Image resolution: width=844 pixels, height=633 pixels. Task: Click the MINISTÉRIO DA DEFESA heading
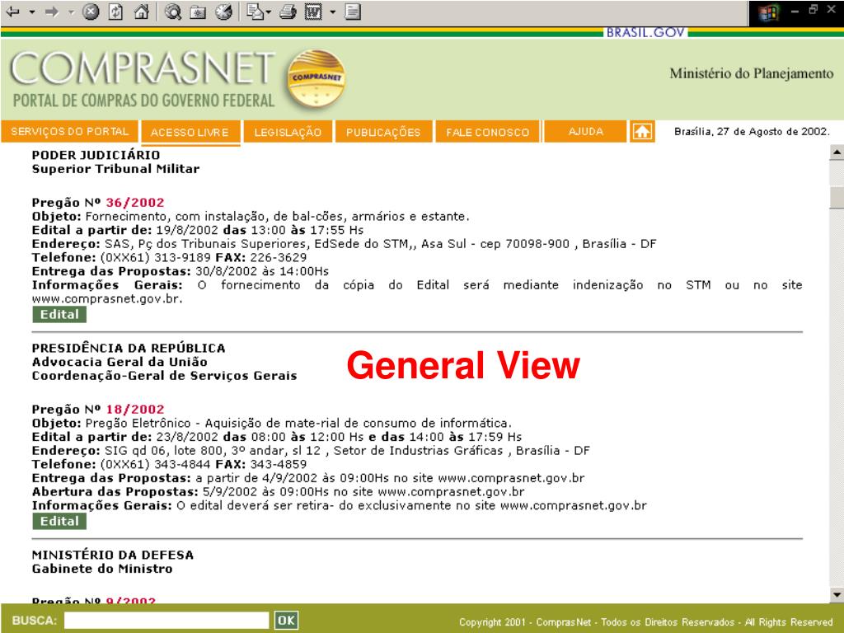112,555
